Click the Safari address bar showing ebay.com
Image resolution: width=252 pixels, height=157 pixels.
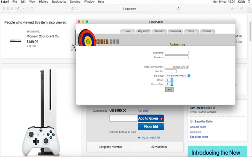(129, 9)
